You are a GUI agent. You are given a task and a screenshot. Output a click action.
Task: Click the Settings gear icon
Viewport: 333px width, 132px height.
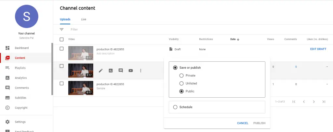7,122
